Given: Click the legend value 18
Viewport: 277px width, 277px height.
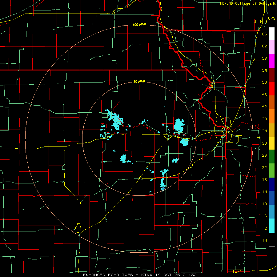Looking at the screenshot, I should coord(264,180).
